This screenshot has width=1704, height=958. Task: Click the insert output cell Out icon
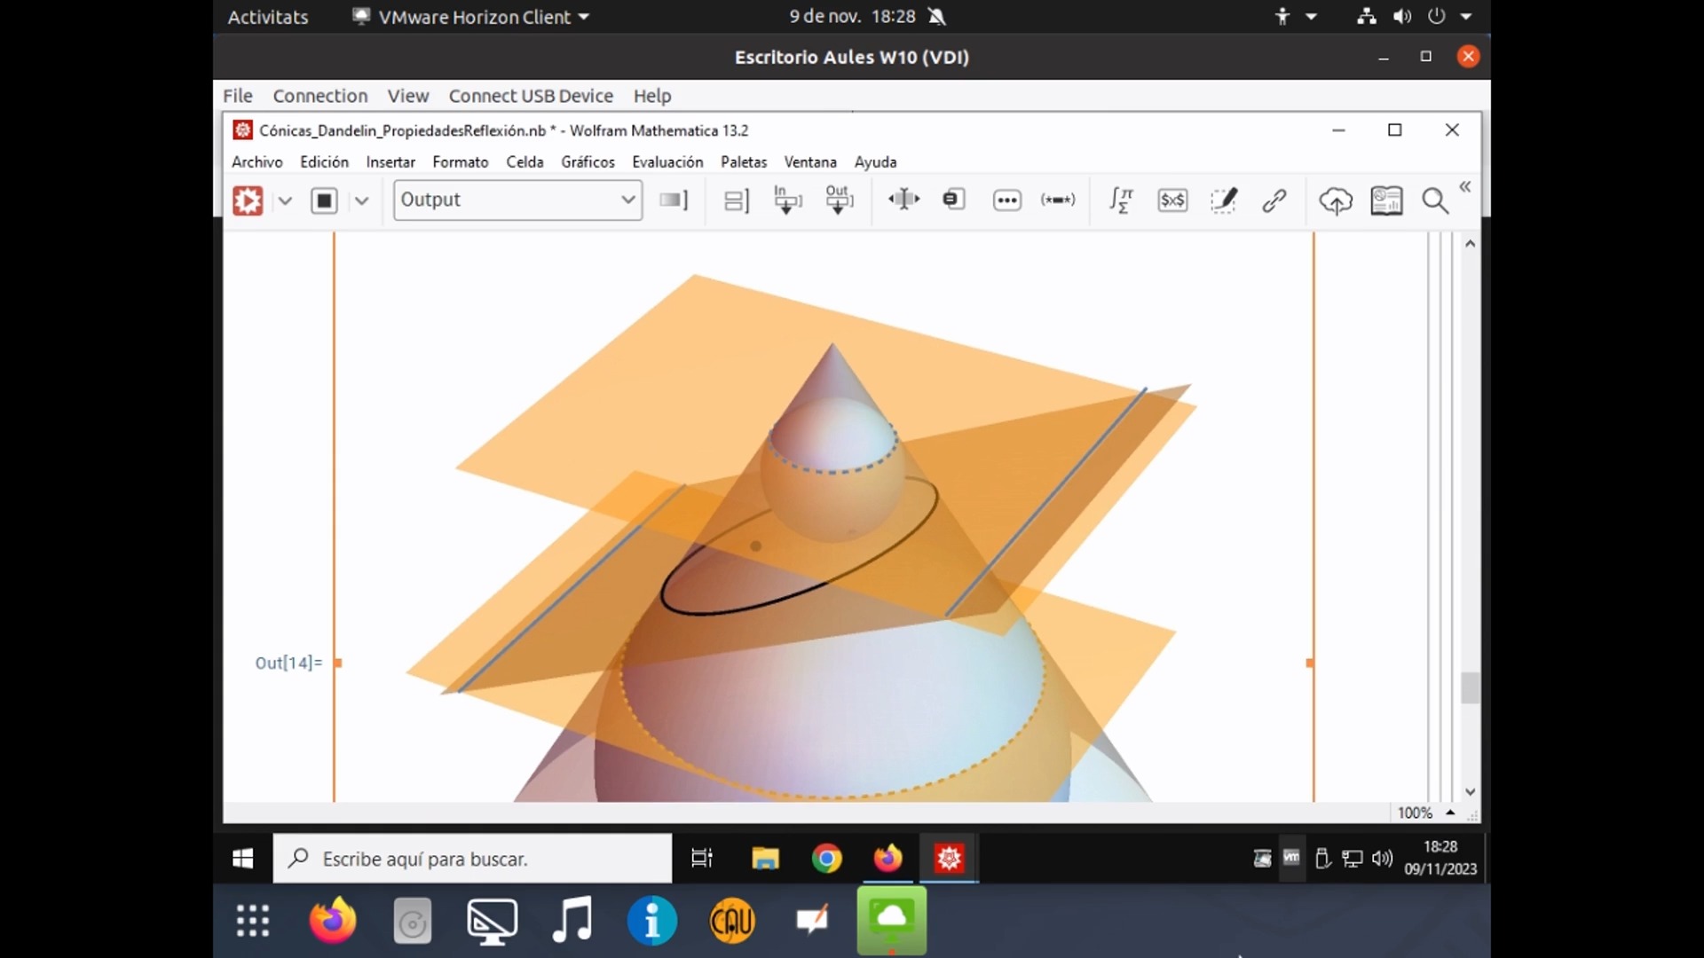(839, 200)
